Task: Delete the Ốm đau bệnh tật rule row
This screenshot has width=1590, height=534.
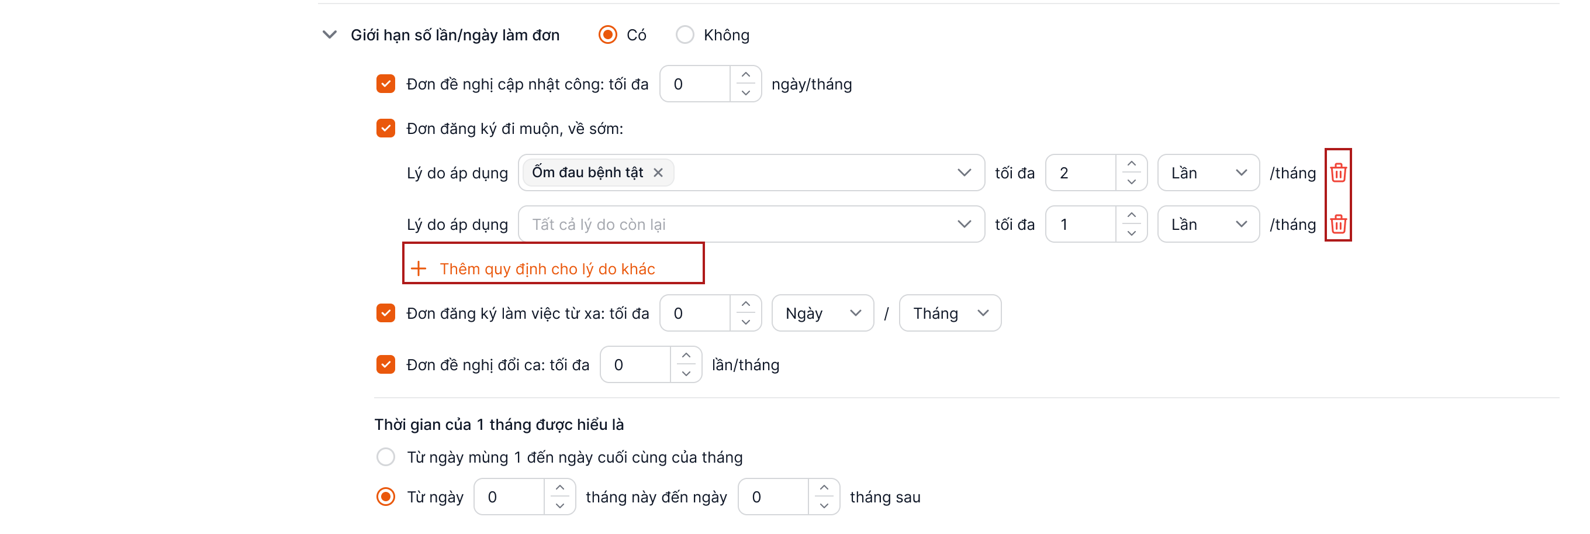Action: 1337,173
